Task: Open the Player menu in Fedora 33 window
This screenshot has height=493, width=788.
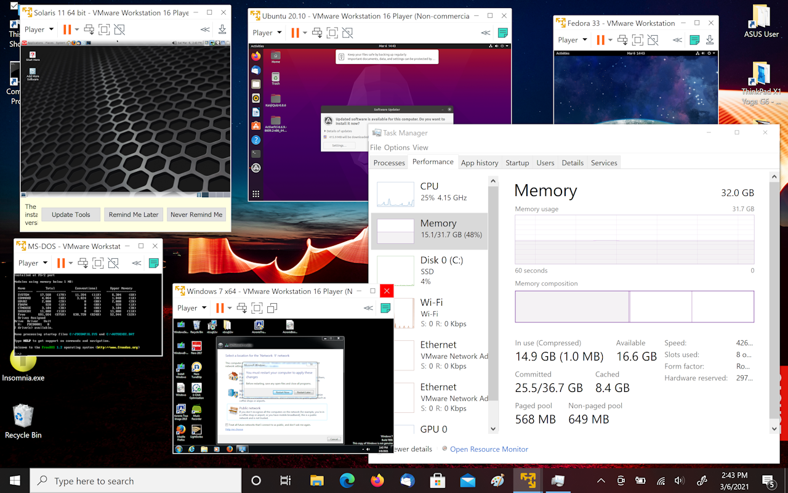Action: click(573, 40)
